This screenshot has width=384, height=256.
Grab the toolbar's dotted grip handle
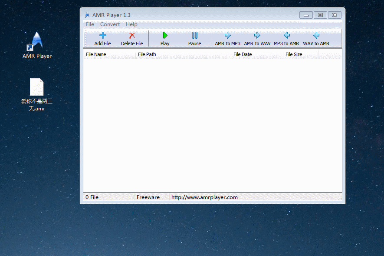coord(86,39)
